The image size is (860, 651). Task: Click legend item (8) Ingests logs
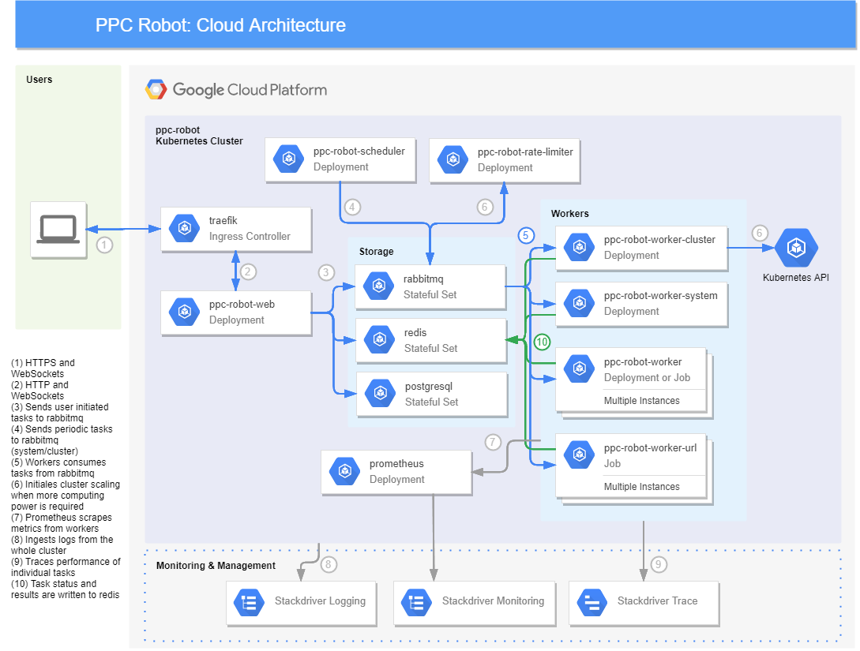(x=62, y=544)
